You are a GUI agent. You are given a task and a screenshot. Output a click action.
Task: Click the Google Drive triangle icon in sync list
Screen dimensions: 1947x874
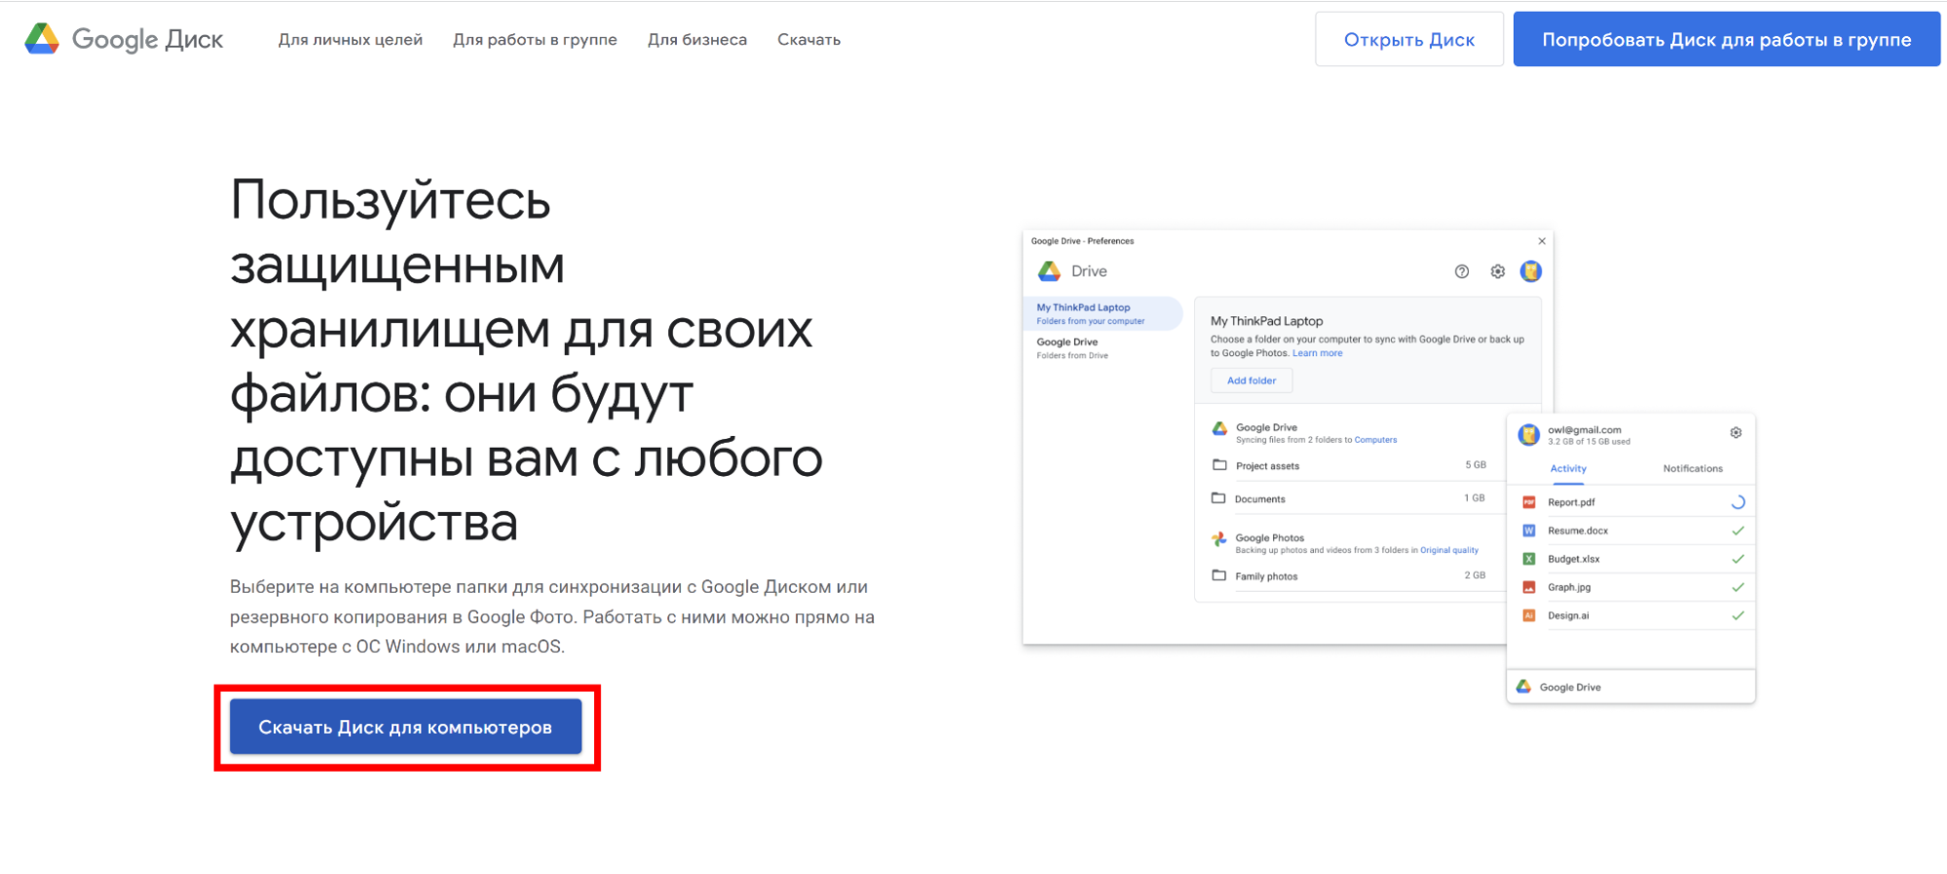pyautogui.click(x=1219, y=428)
